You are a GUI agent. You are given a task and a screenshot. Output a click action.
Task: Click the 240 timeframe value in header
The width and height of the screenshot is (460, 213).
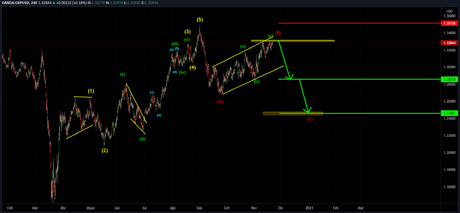coord(34,3)
